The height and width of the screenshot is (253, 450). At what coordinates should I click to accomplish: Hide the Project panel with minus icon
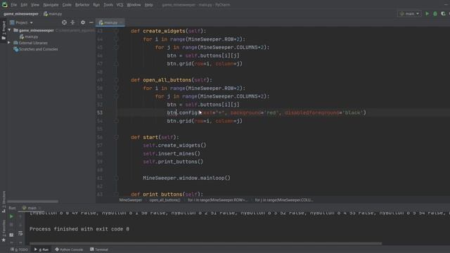(x=91, y=22)
